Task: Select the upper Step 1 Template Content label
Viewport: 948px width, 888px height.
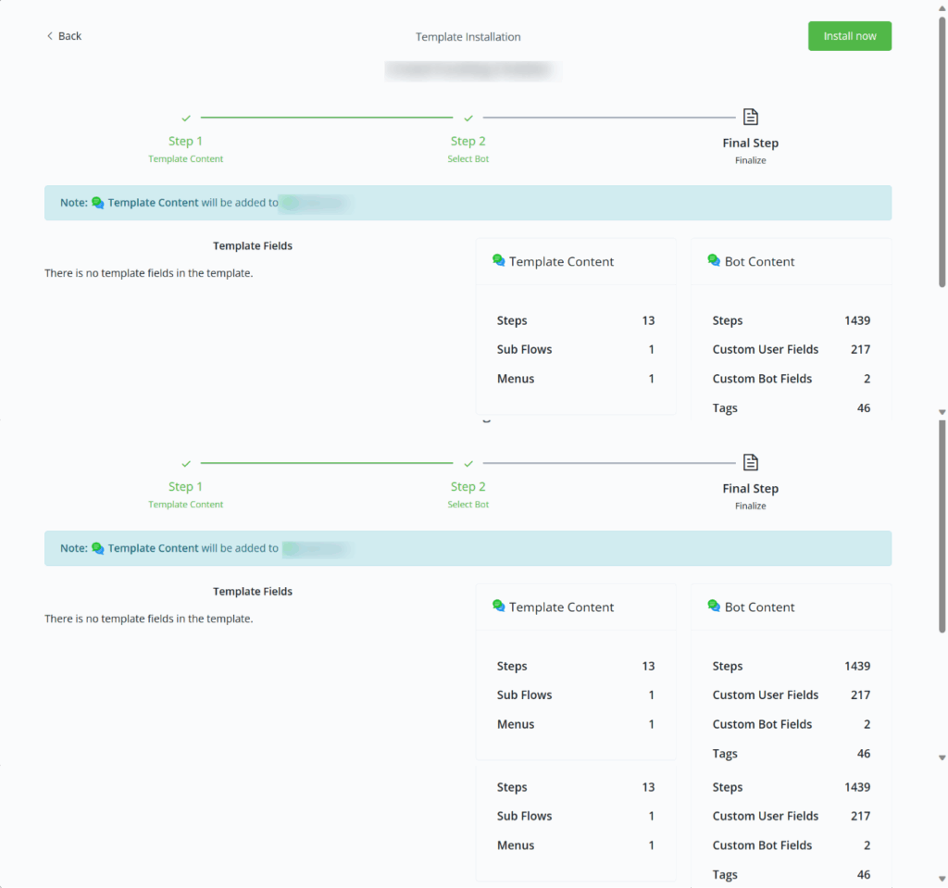Action: (186, 159)
